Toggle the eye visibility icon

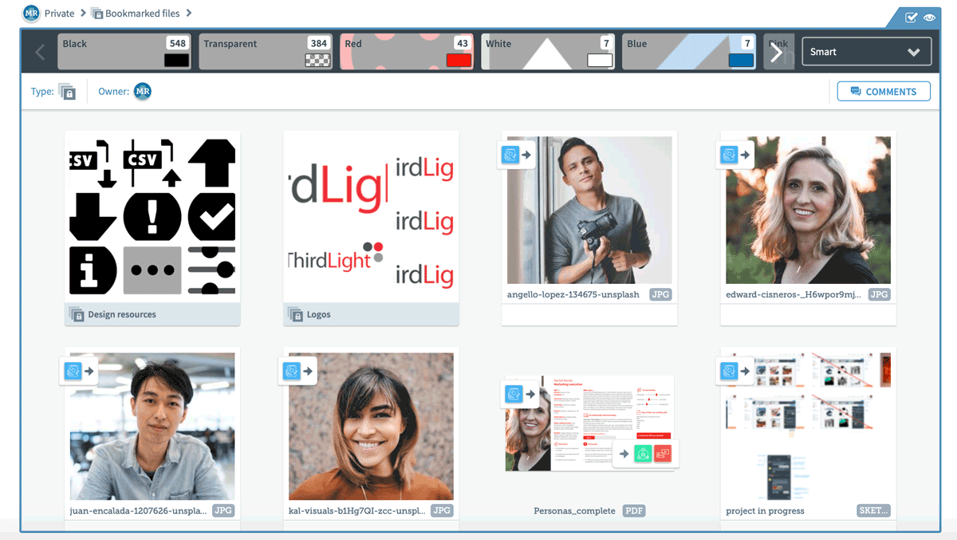pos(929,18)
